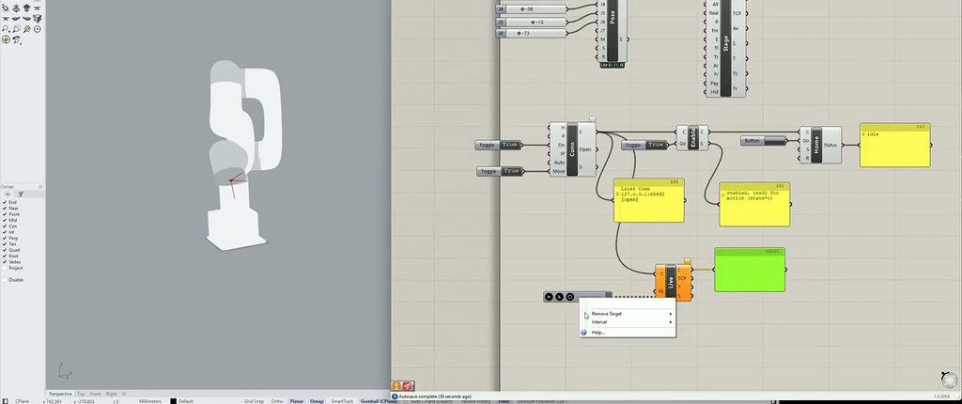Select the 'enabled, ready for motion' panel
Screen dimensions: 962x404
pos(754,204)
